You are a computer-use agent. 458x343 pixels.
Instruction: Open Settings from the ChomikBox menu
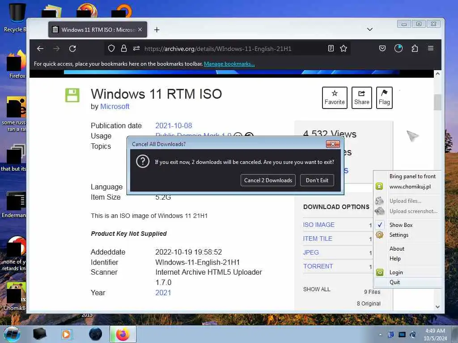[408, 235]
